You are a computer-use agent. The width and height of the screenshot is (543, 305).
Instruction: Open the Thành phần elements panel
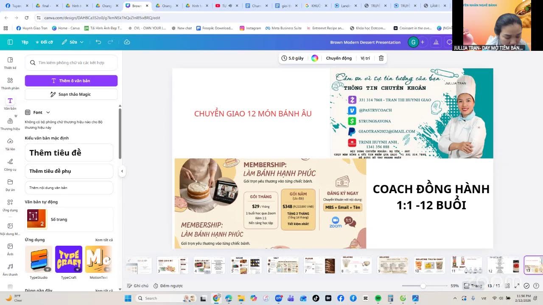(10, 83)
